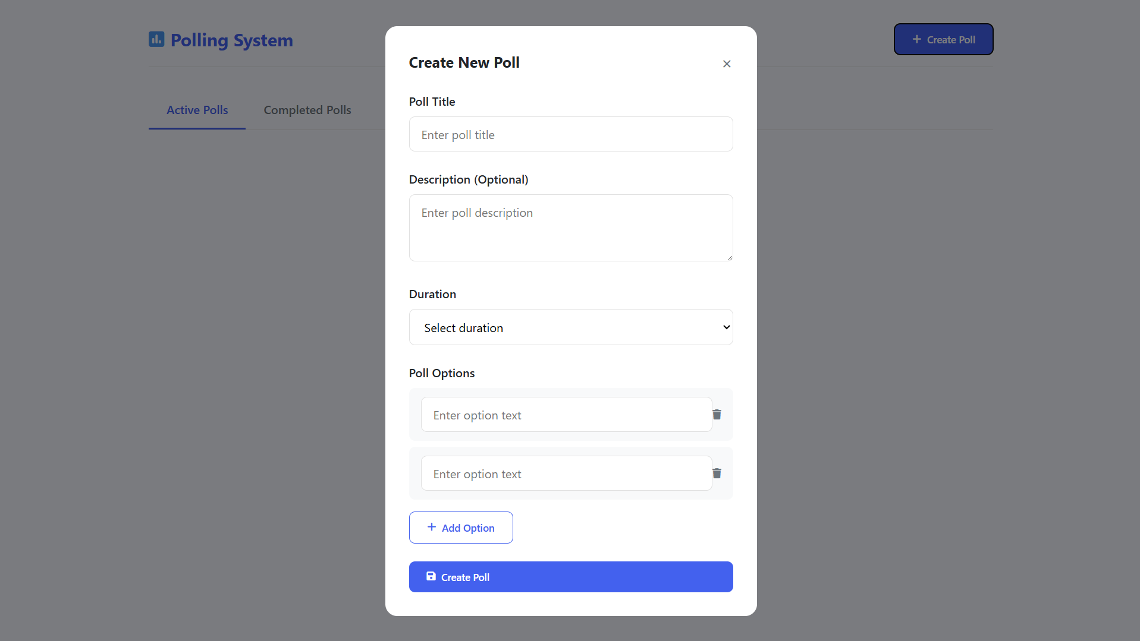Click the Polling System title text
This screenshot has height=641, width=1140.
(232, 40)
